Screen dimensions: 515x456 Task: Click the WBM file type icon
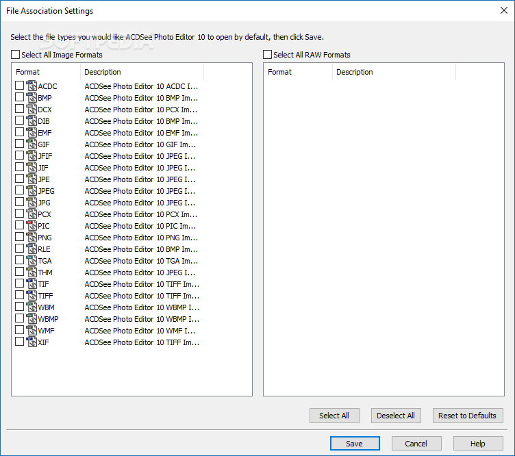(x=32, y=307)
